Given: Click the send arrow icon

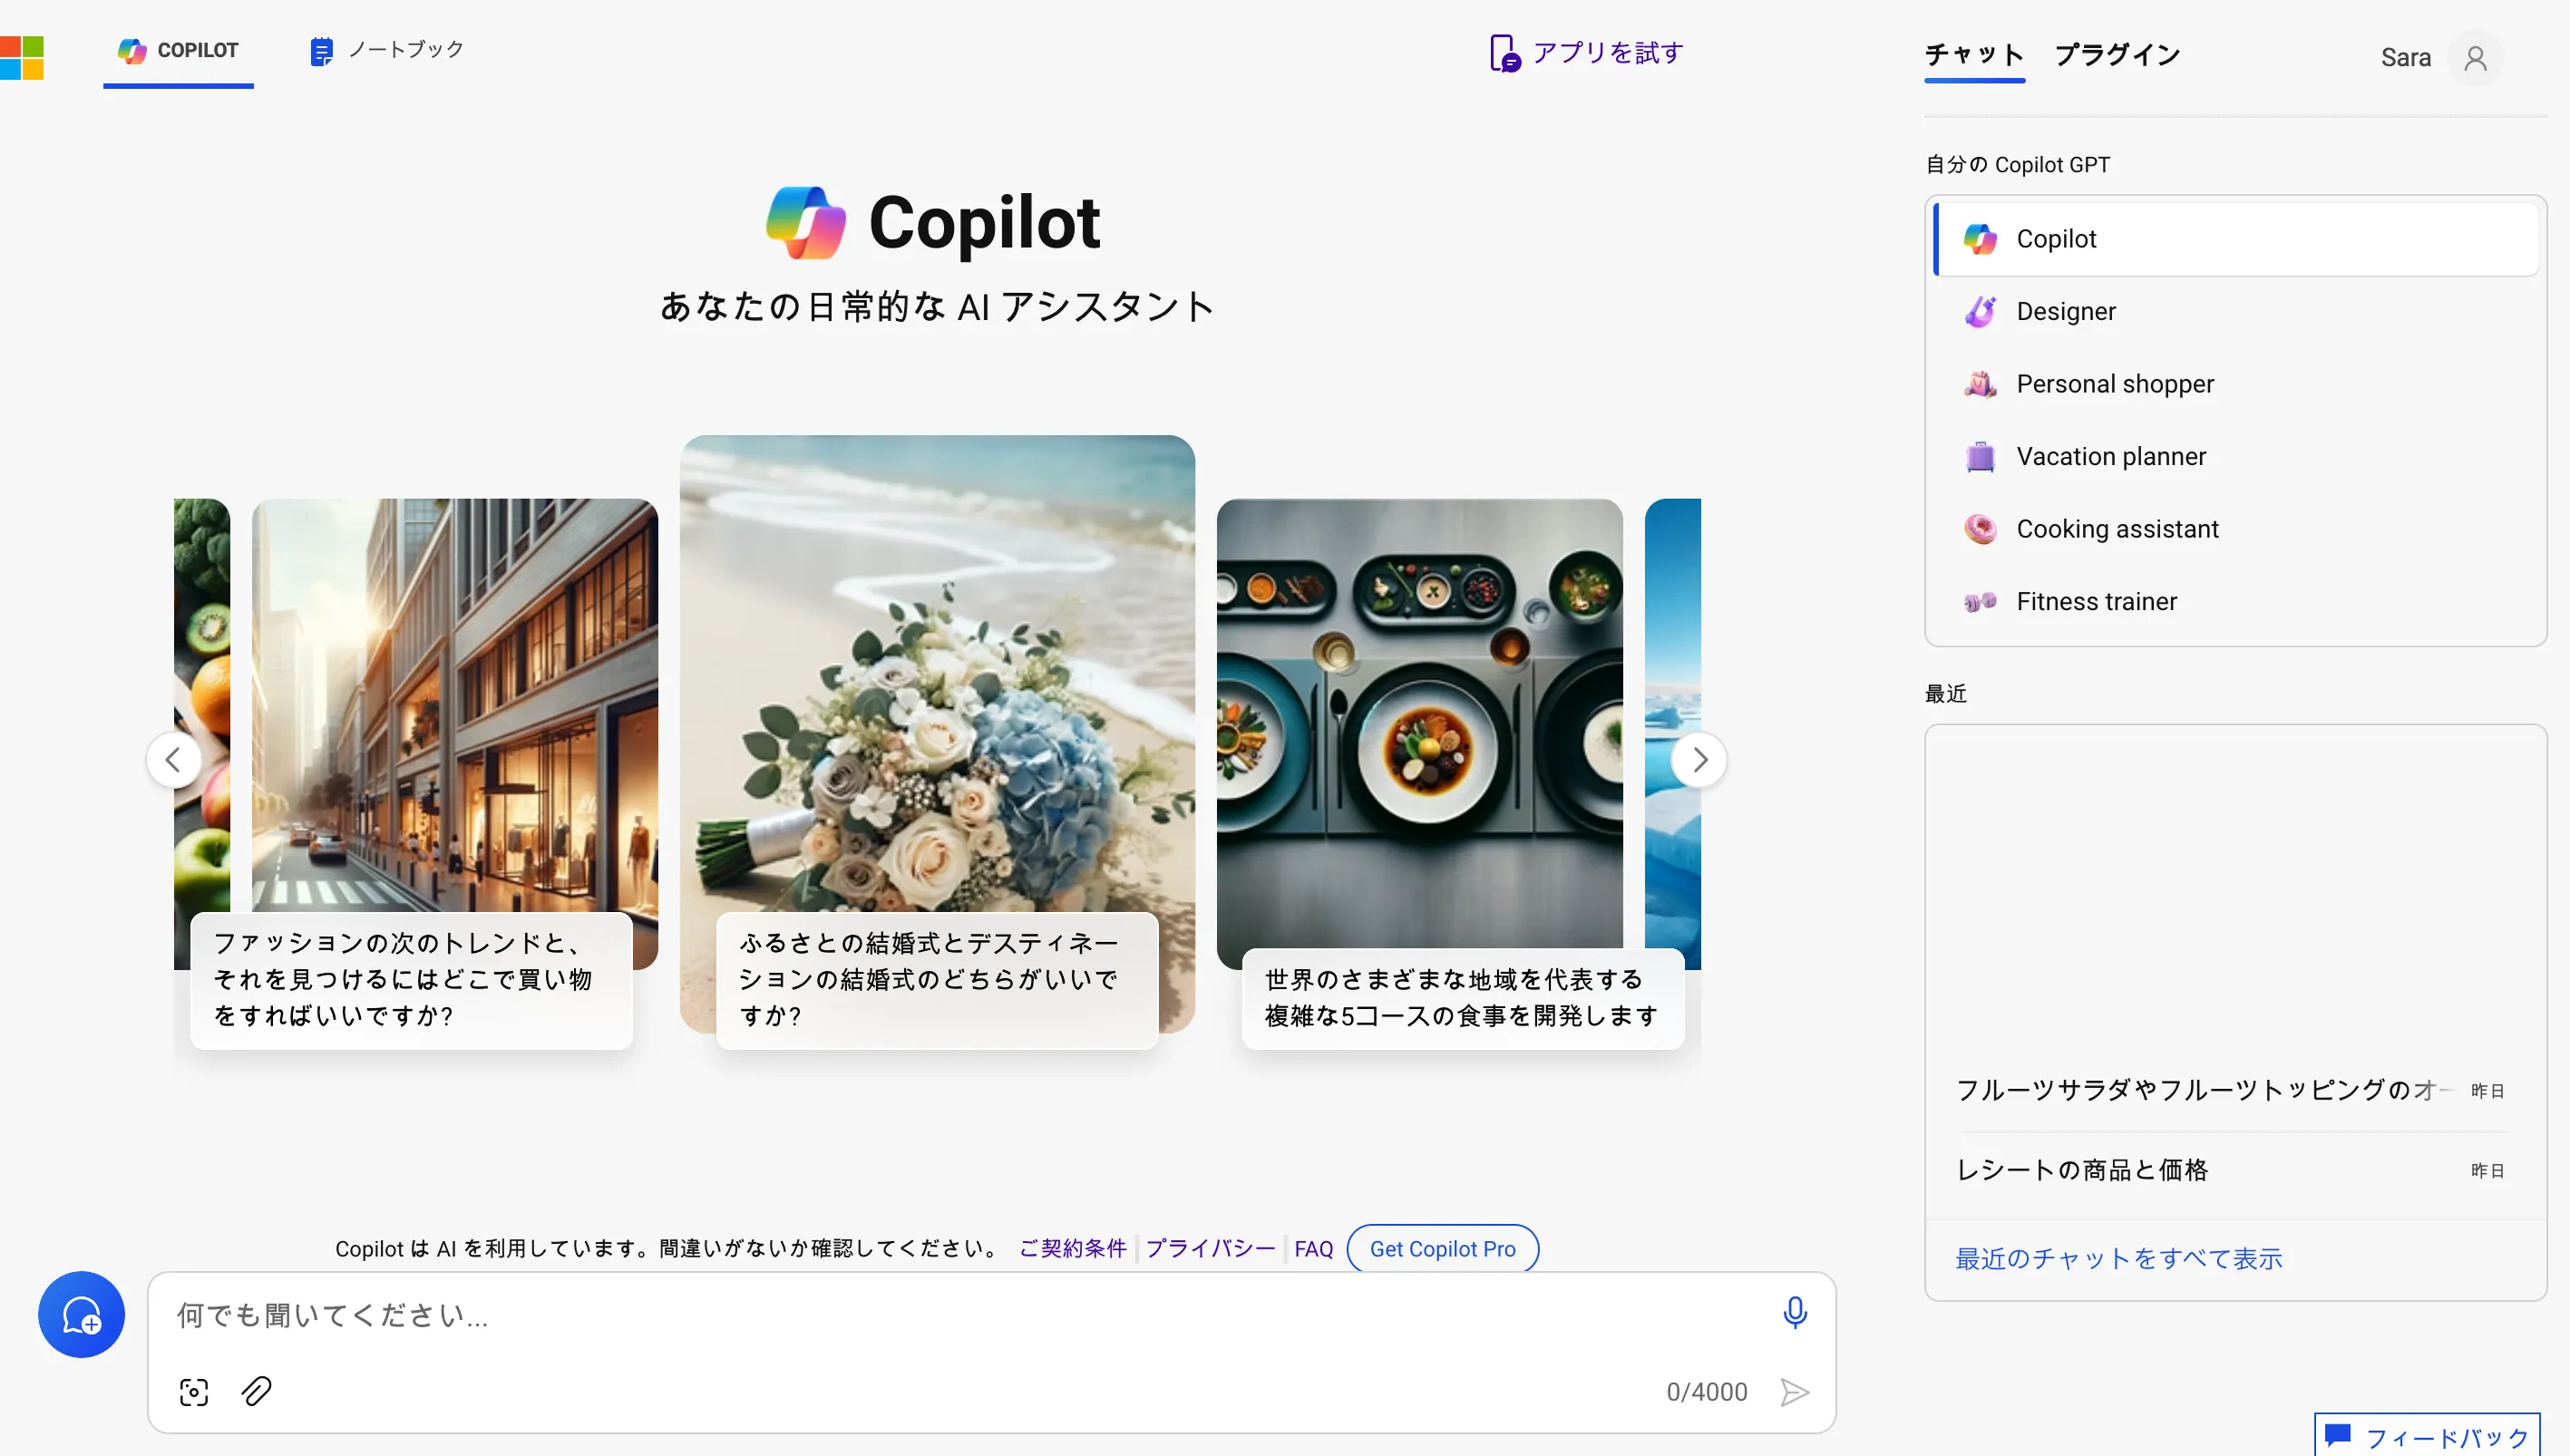Looking at the screenshot, I should (1795, 1392).
